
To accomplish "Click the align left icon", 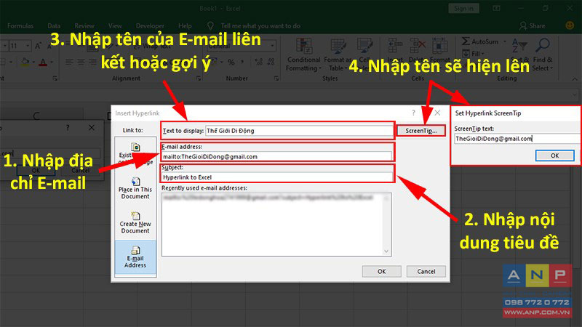I will coord(69,62).
